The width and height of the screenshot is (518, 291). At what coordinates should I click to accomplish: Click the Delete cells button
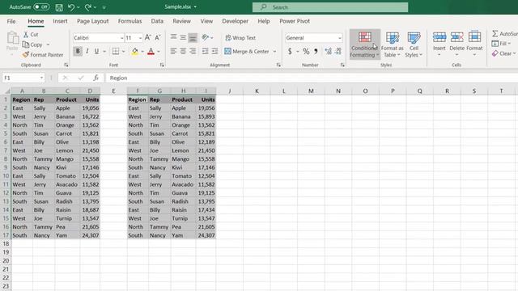click(x=456, y=44)
